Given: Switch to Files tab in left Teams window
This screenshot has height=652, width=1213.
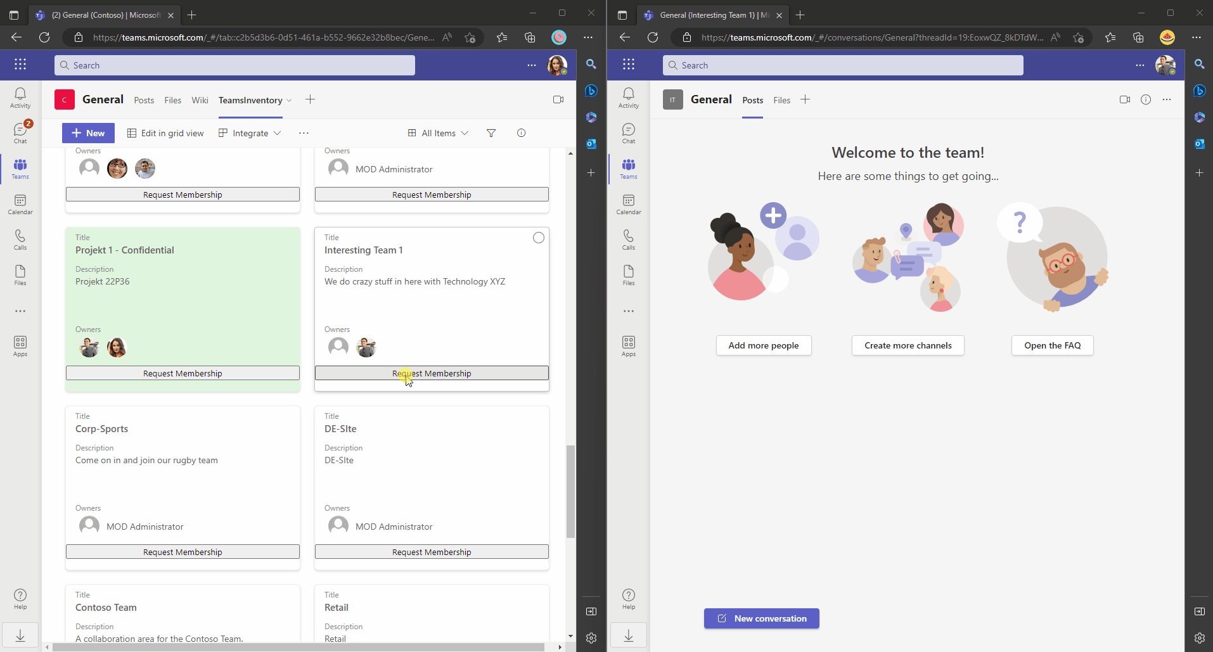Looking at the screenshot, I should pos(173,100).
